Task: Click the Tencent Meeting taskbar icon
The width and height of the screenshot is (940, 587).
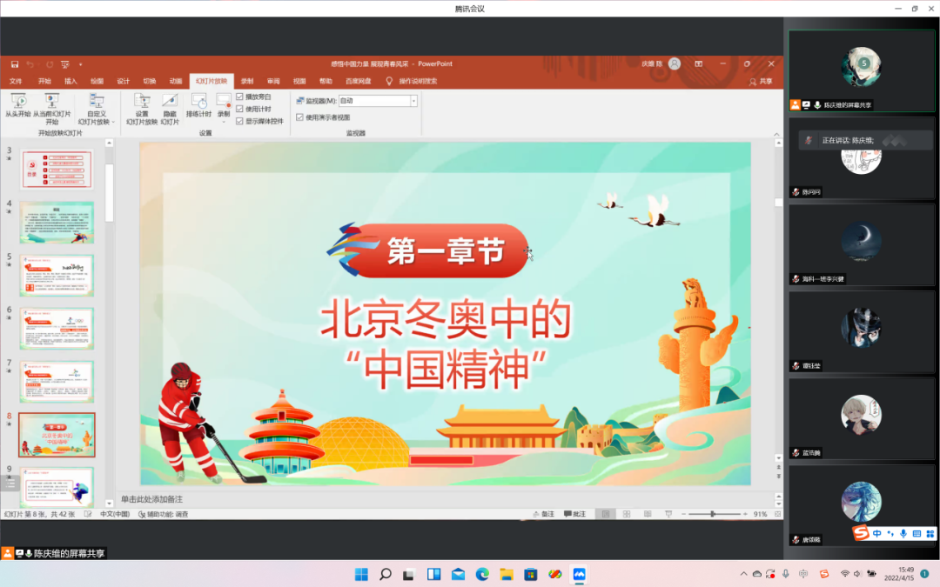Action: click(x=579, y=574)
